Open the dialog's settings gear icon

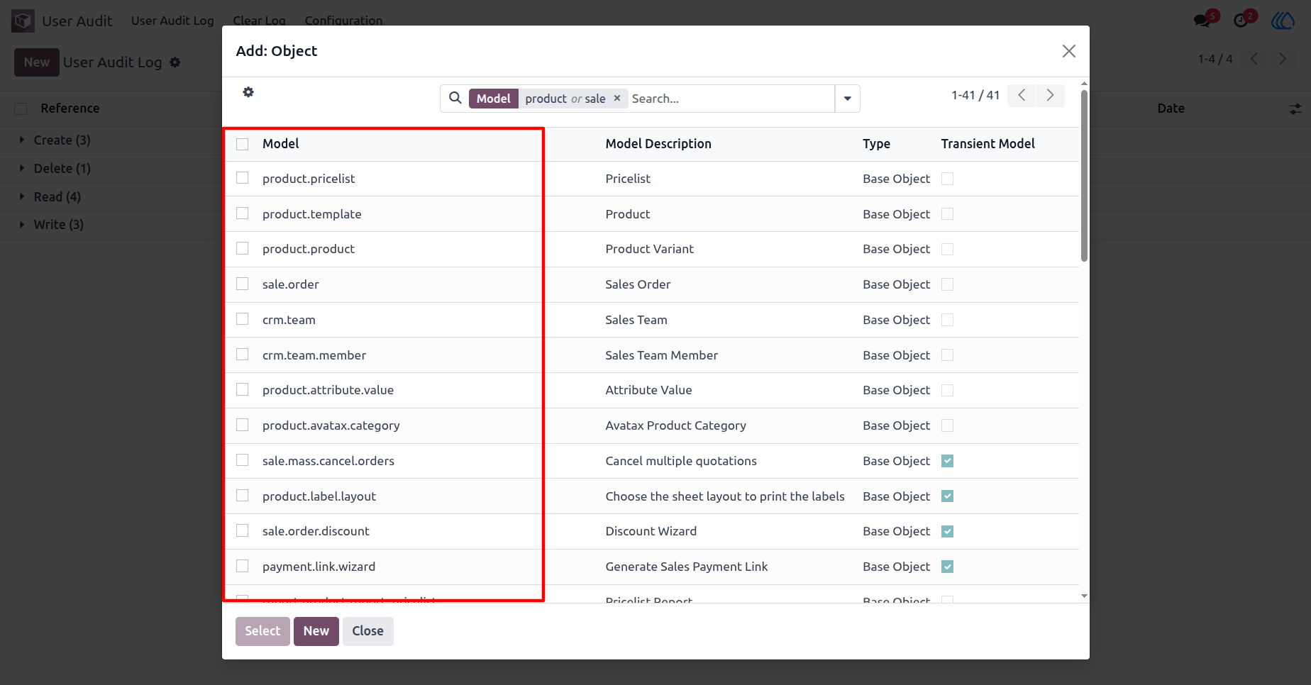248,92
